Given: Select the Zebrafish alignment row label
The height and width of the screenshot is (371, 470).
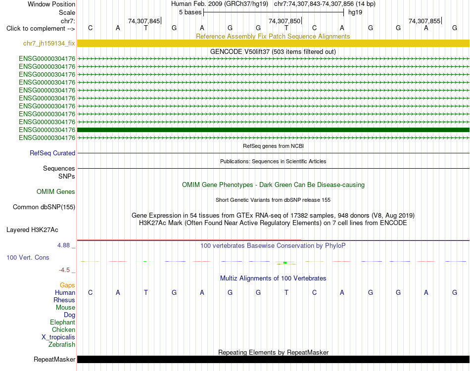Looking at the screenshot, I should 62,345.
